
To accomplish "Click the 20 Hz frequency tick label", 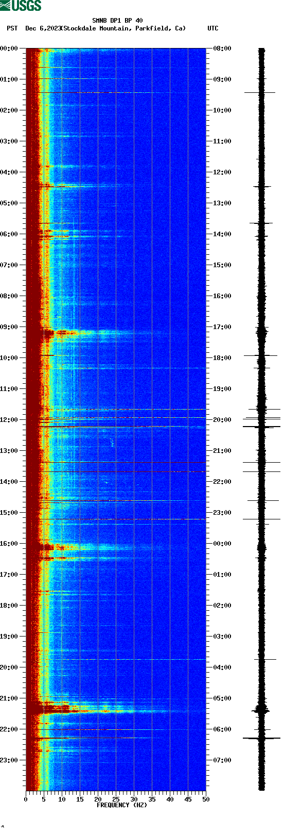I will tap(98, 800).
